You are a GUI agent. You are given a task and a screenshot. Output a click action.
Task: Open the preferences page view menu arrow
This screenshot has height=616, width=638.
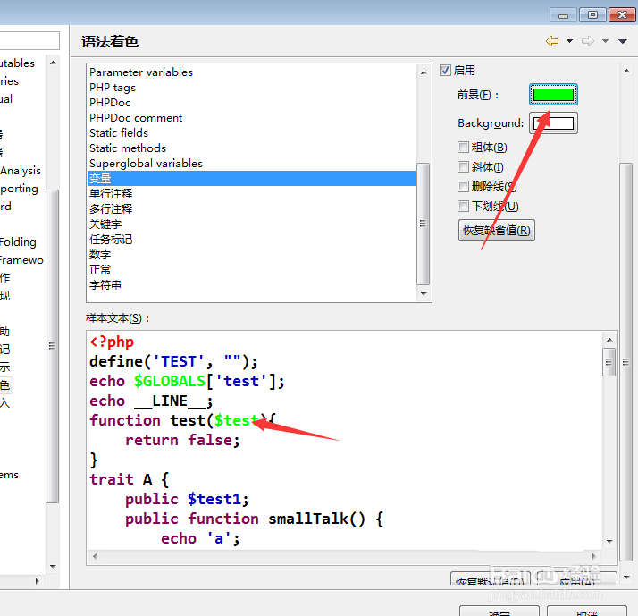point(623,41)
